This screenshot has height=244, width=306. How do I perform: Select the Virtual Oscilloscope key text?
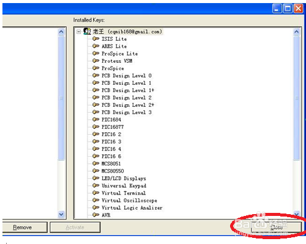tap(129, 200)
